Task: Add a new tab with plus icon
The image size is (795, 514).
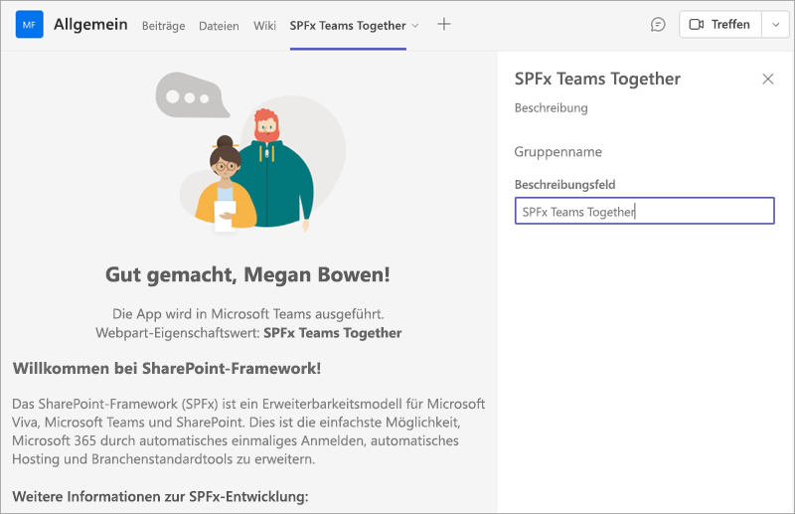Action: pos(443,24)
